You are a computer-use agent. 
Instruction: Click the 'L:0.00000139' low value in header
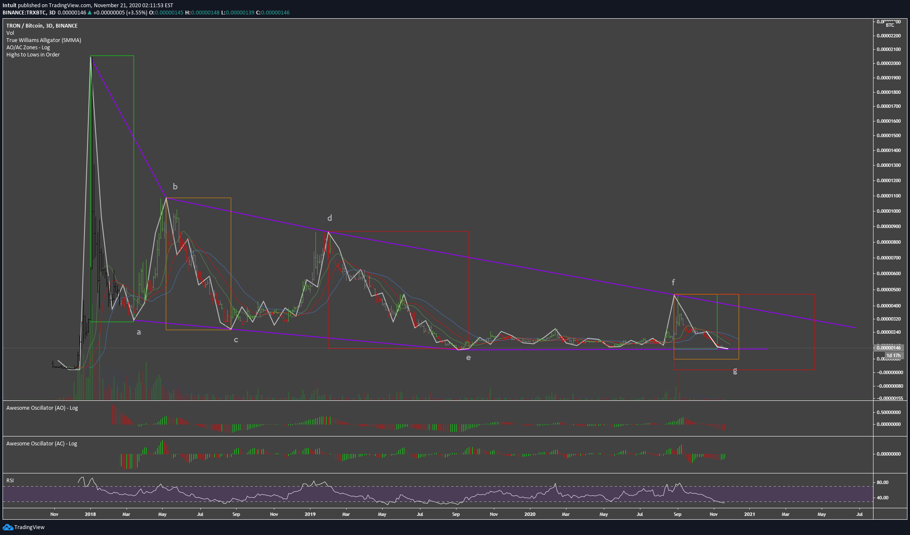pyautogui.click(x=238, y=13)
